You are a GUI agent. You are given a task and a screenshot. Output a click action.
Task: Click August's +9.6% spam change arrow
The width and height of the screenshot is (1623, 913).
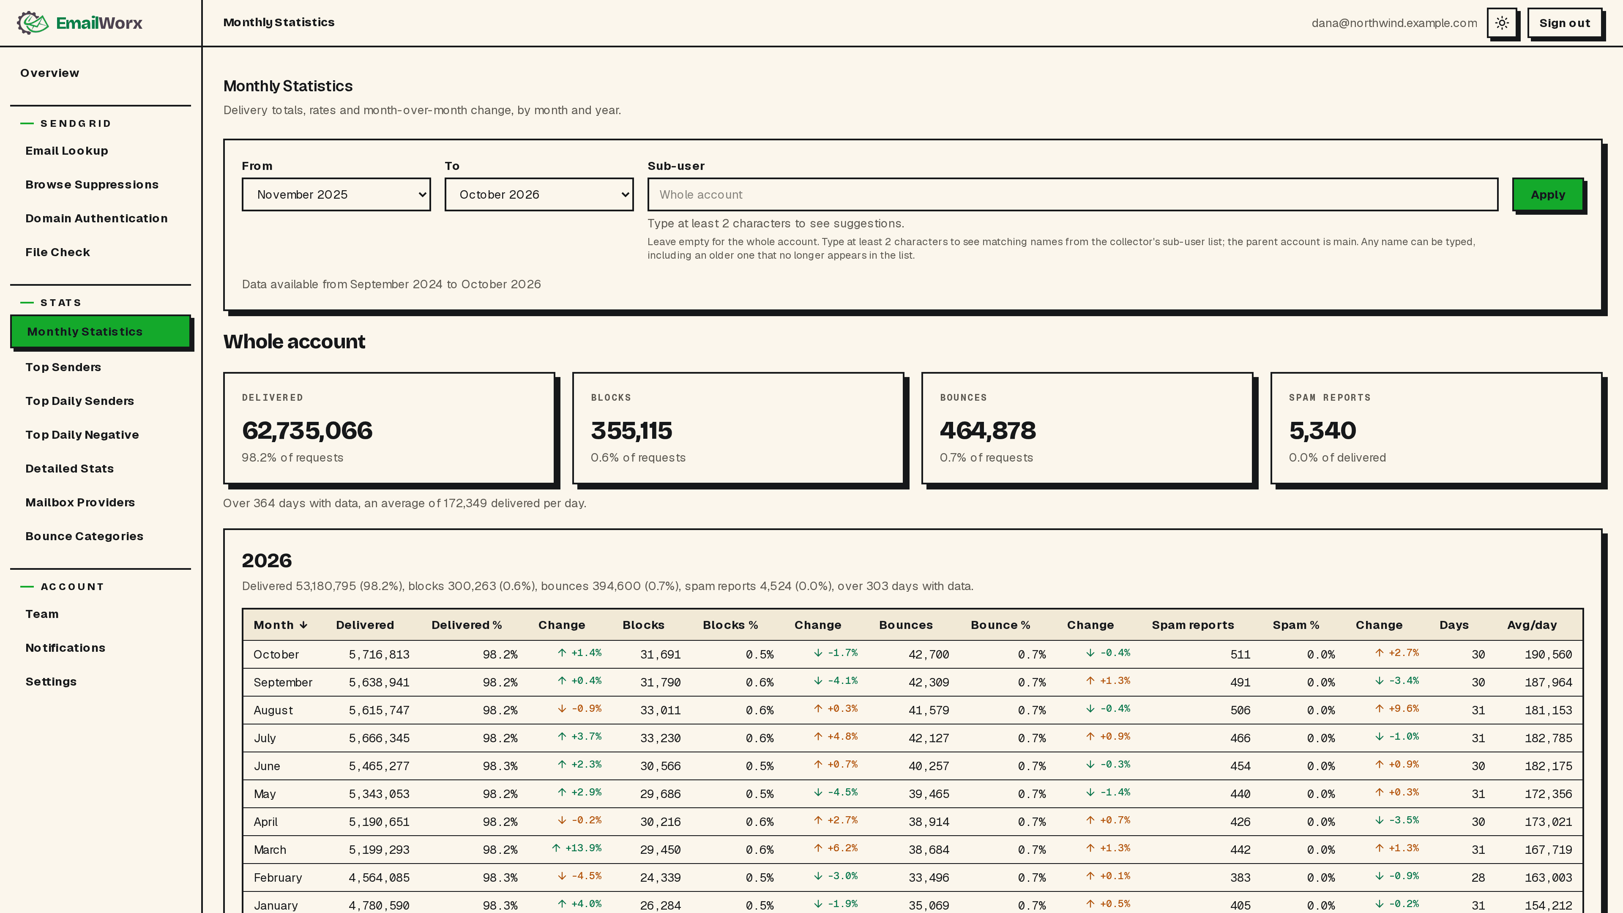pos(1379,709)
